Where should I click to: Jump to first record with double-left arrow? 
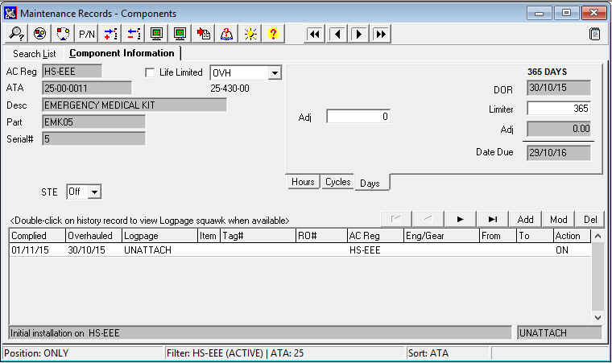coord(315,35)
